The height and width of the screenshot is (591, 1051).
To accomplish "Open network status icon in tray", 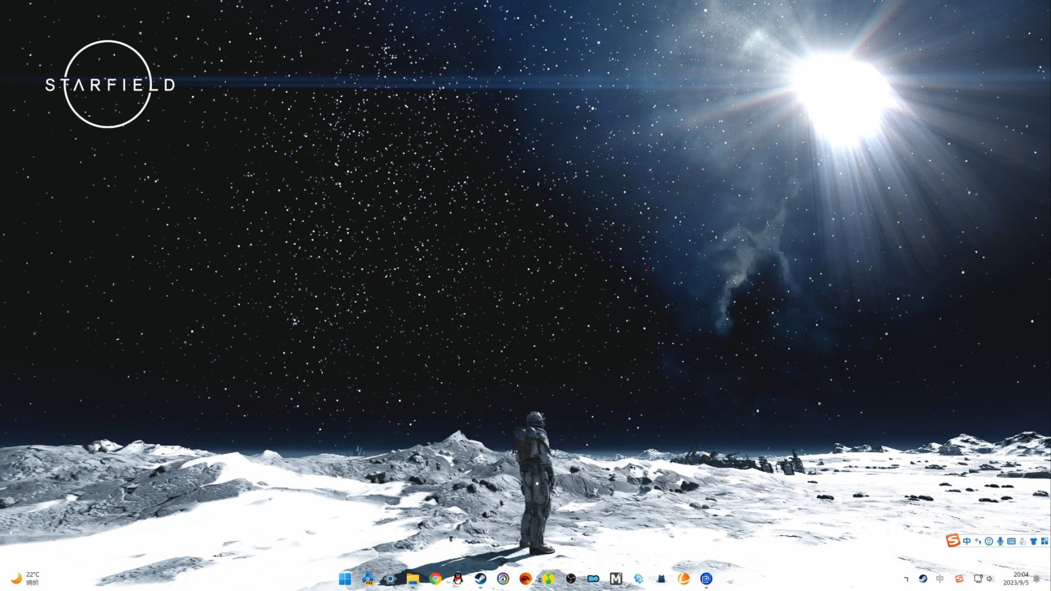I will click(978, 579).
